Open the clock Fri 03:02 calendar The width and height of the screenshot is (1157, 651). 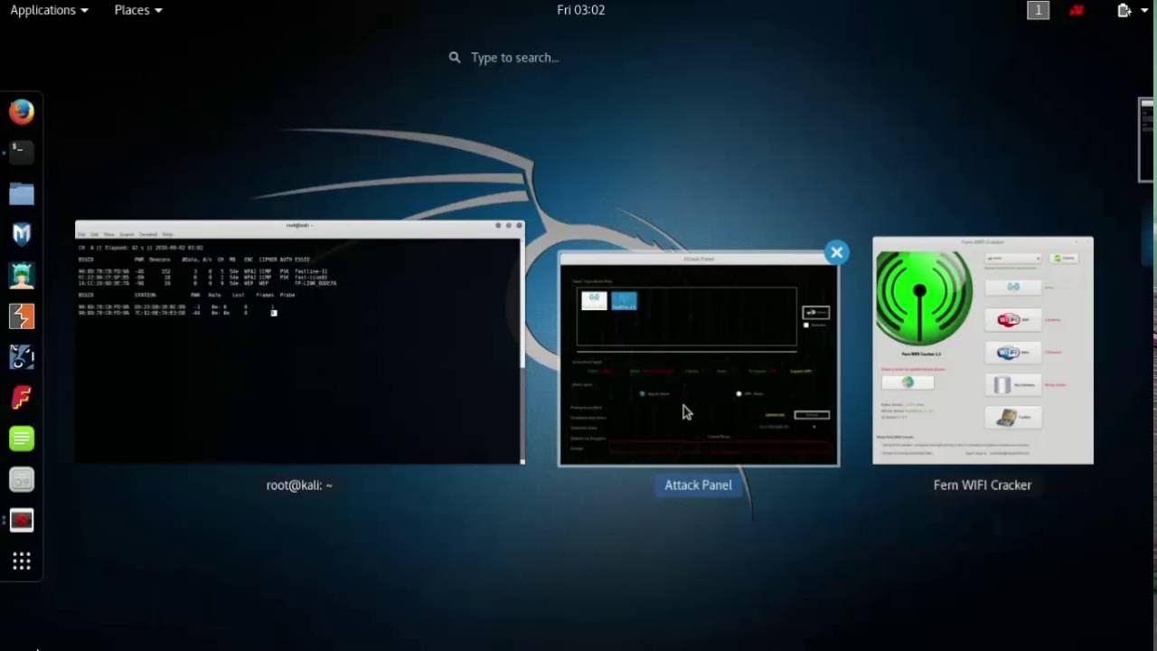580,10
